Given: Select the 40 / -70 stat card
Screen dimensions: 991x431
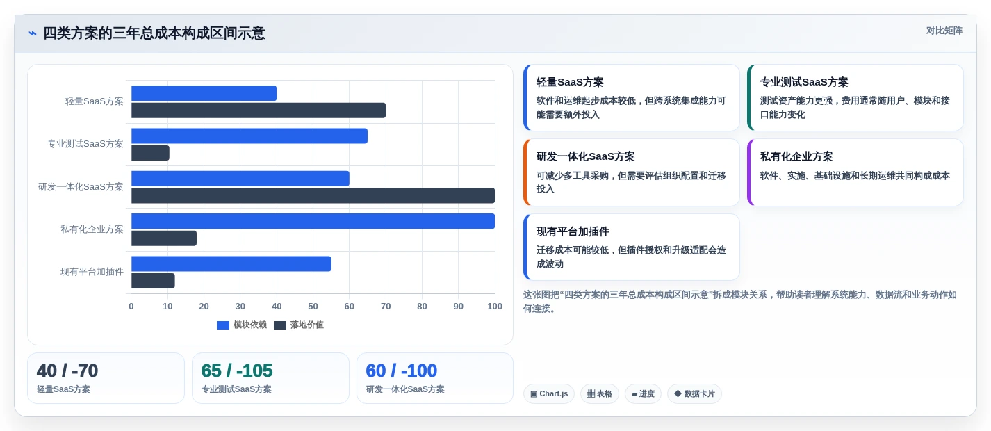Looking at the screenshot, I should [106, 378].
